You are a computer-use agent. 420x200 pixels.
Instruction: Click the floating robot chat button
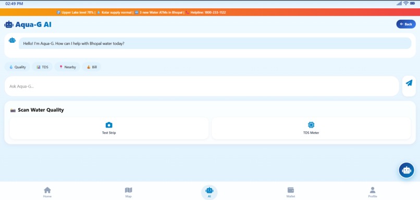point(406,170)
